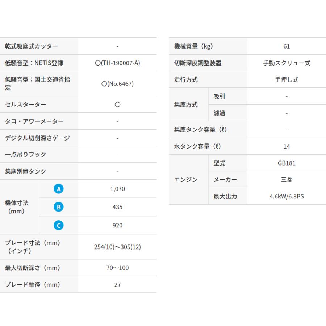Click the 4.6kW/6.3PS output value
This screenshot has width=326, height=326.
287,196
